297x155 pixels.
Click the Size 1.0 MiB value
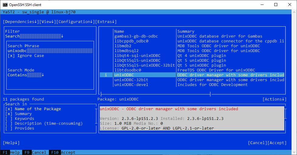(123, 124)
